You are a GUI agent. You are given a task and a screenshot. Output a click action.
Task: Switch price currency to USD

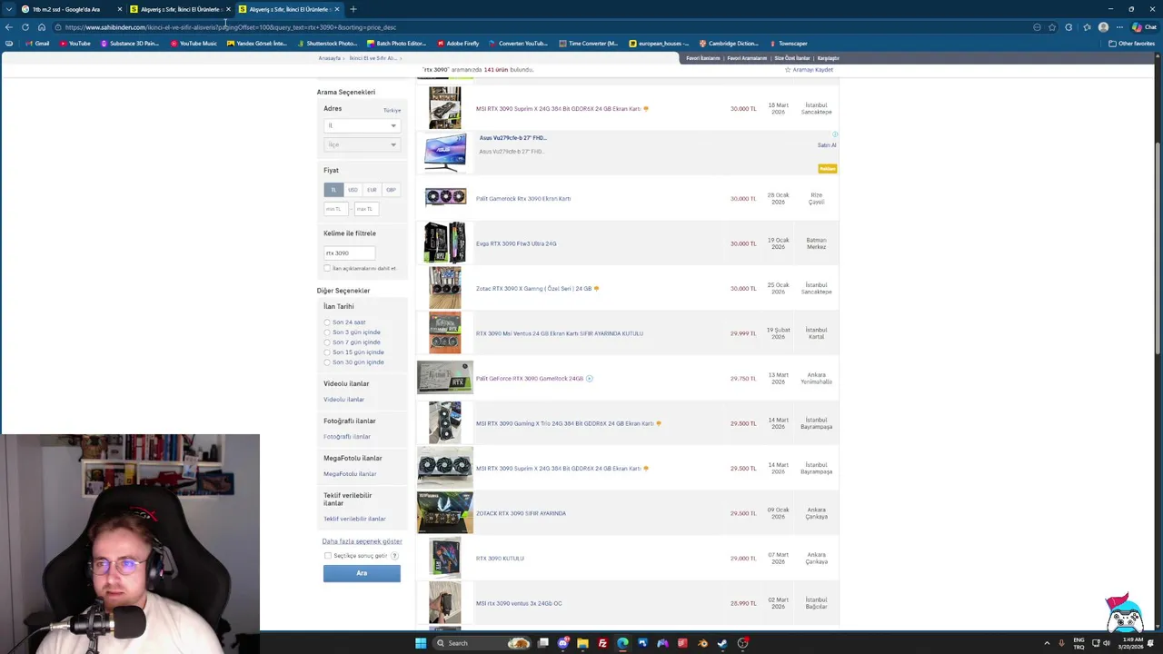[353, 190]
